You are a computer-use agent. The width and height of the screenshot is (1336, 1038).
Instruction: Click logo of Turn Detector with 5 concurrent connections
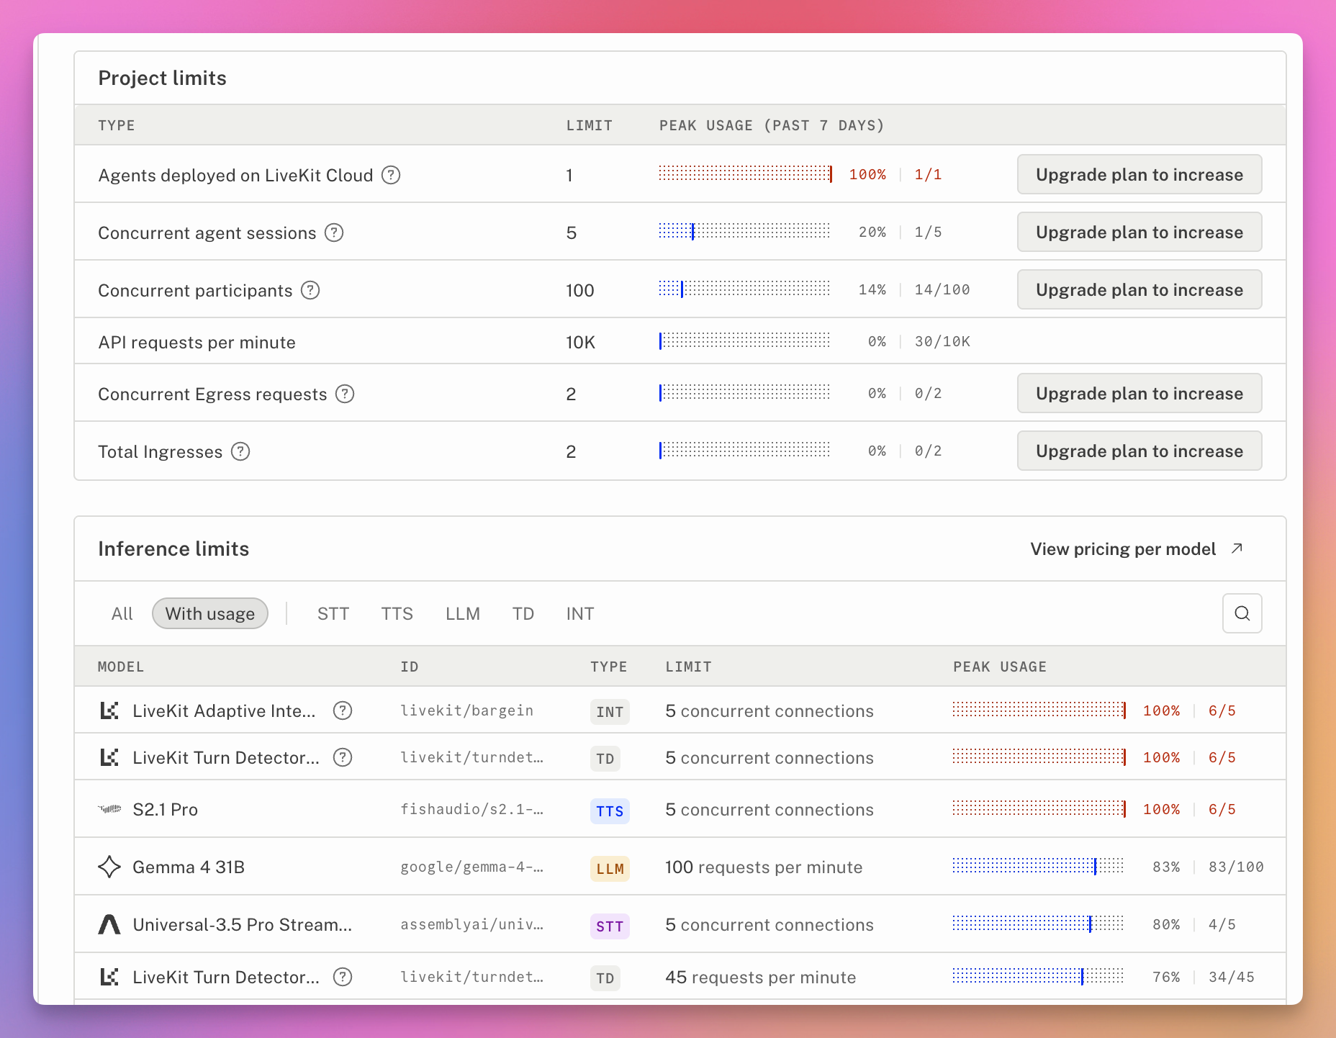(109, 757)
